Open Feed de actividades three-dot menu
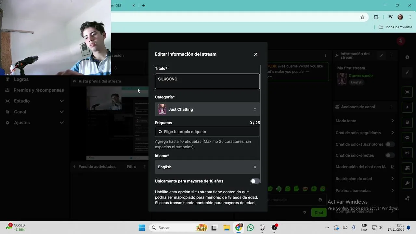The width and height of the screenshot is (416, 234). tap(145, 167)
